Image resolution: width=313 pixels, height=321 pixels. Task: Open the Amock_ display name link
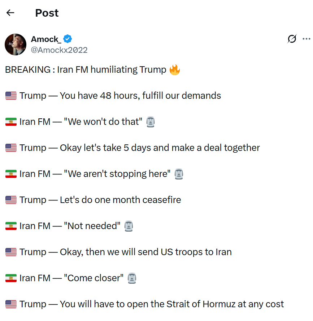point(46,39)
